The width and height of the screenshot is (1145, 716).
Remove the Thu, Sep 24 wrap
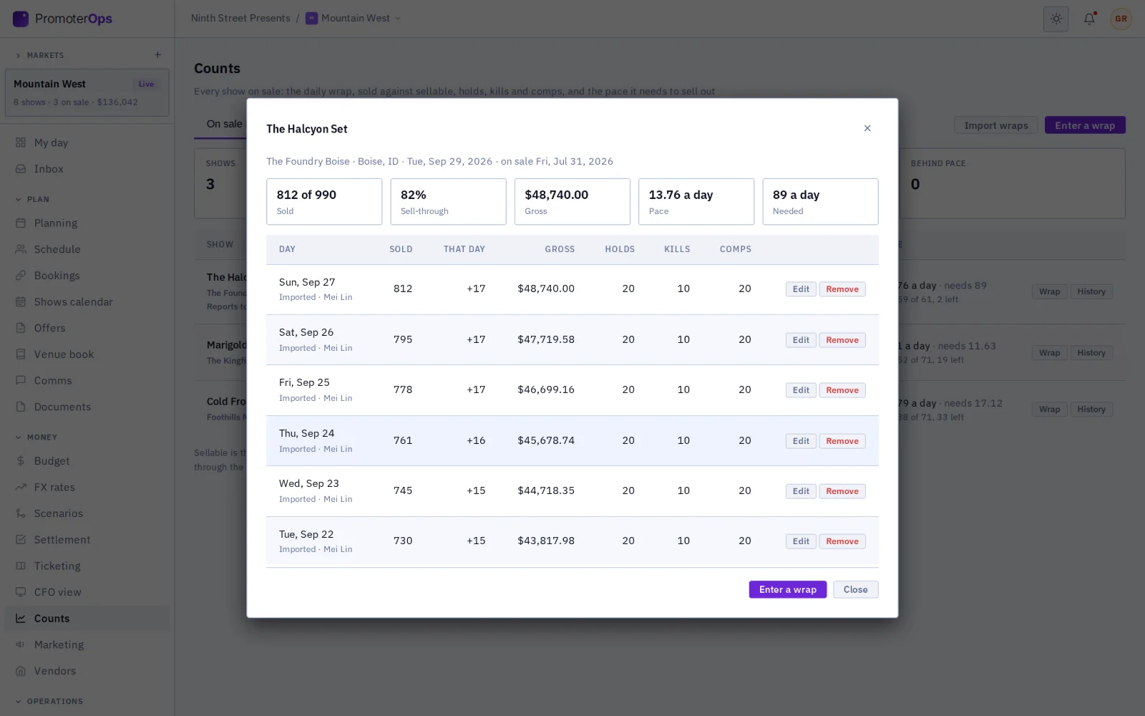click(x=842, y=441)
